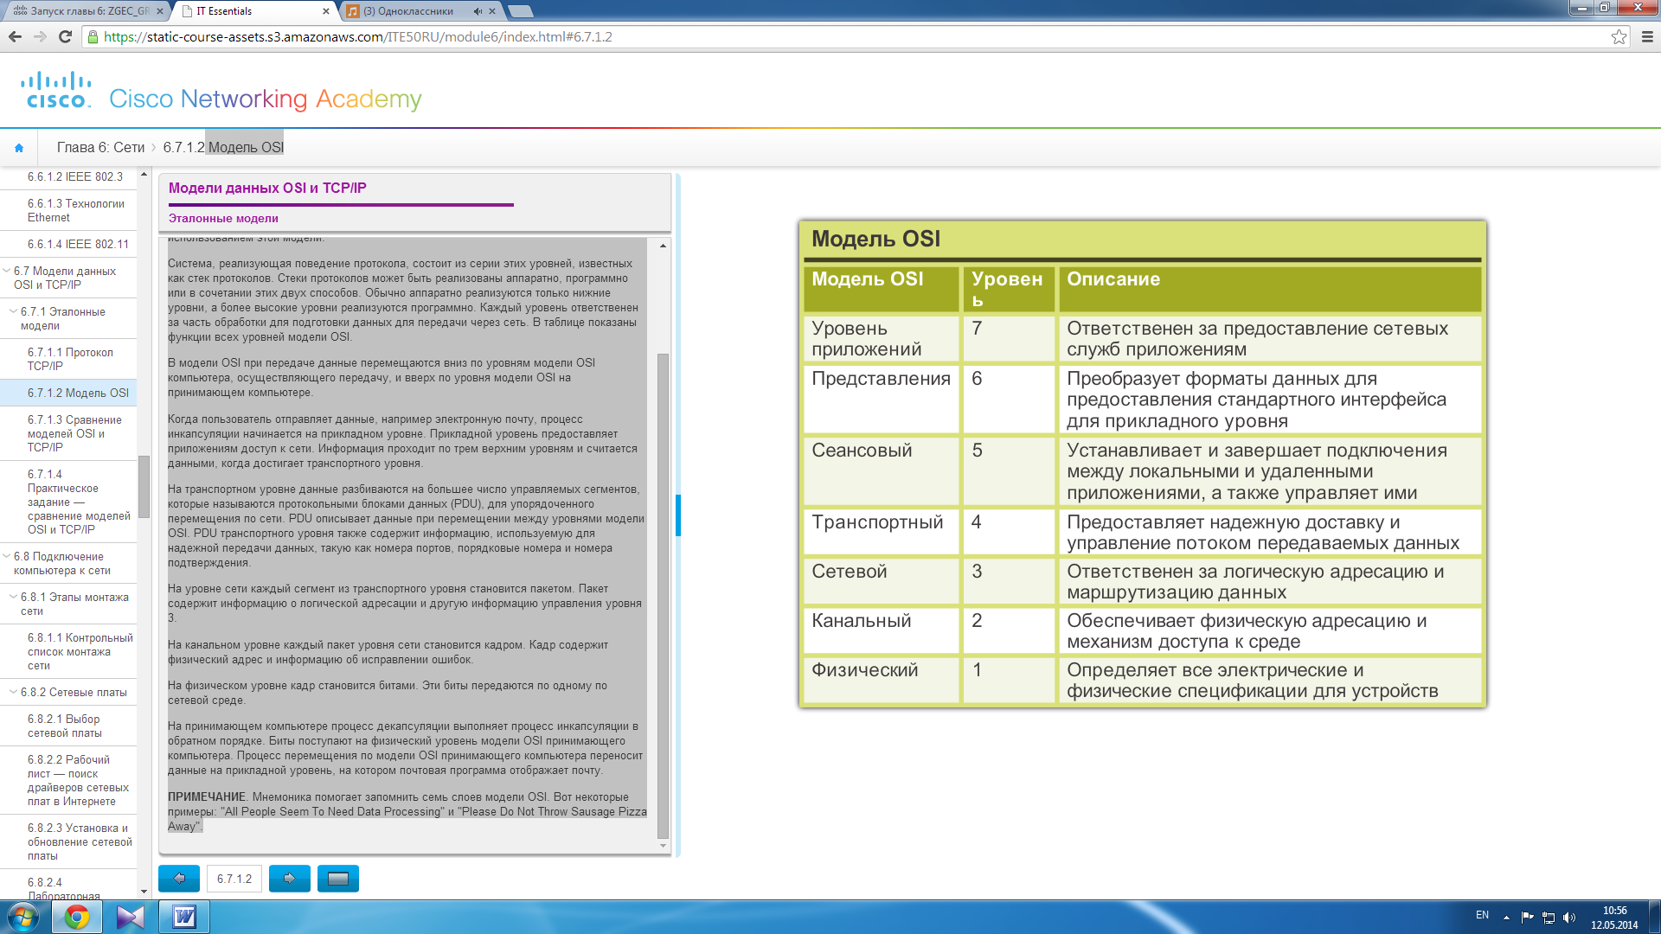Open Visual Studio taskbar icon
Screen dimensions: 1661x934
[131, 917]
